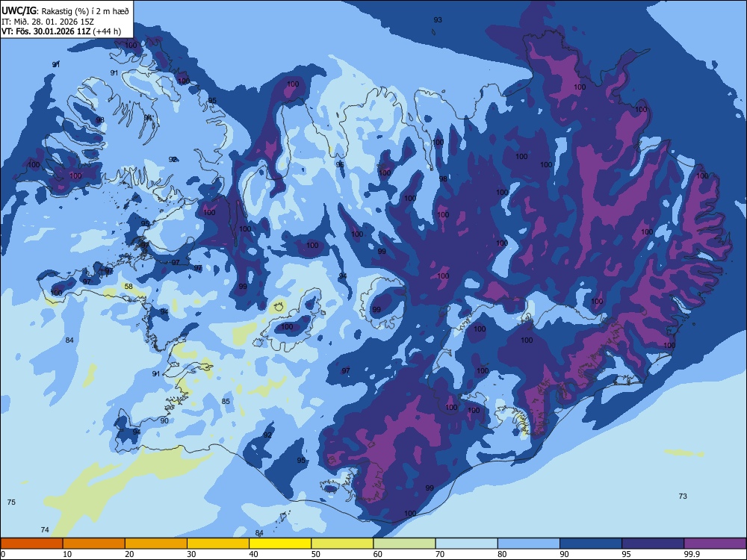Screen dimensions: 747x560
Task: Click the map value '93' over the northern sea
Action: pos(438,20)
